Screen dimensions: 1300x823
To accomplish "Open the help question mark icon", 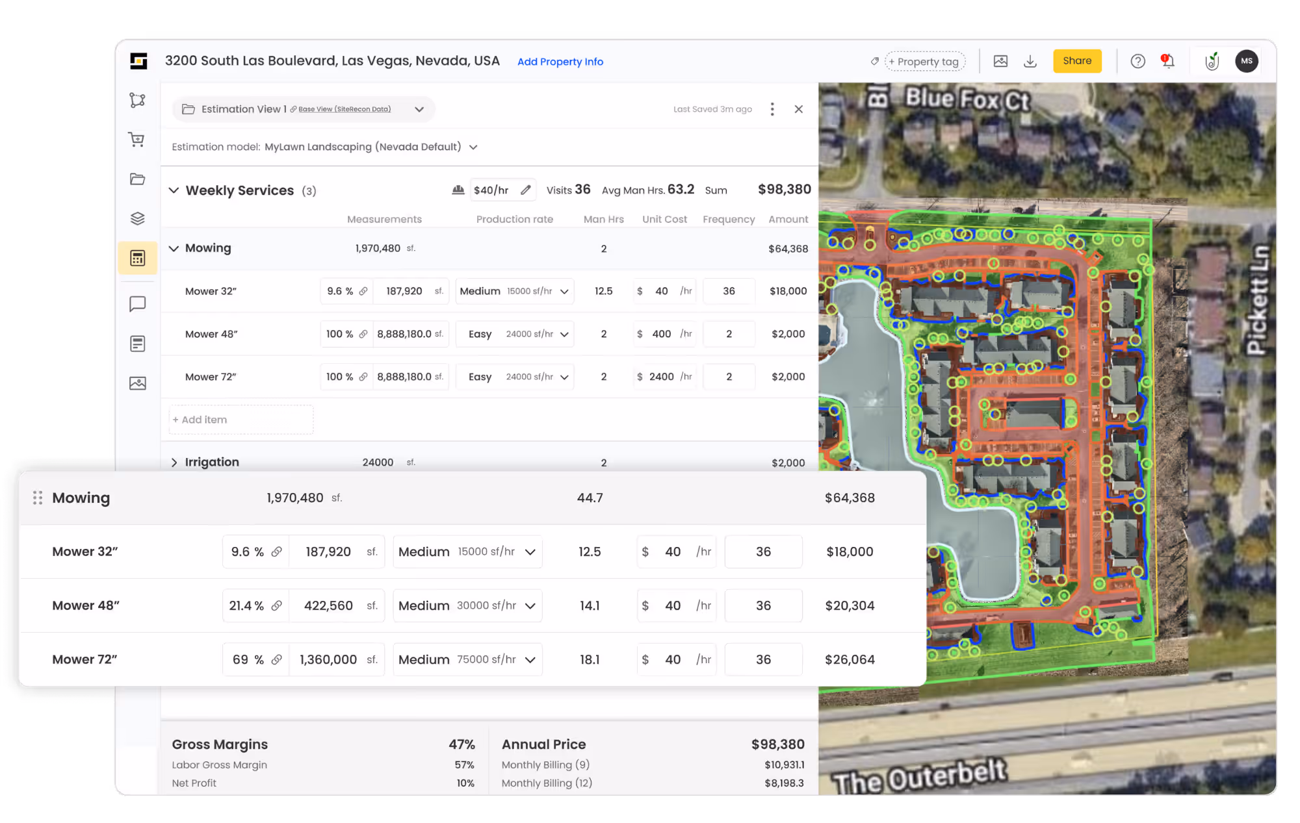I will 1137,61.
